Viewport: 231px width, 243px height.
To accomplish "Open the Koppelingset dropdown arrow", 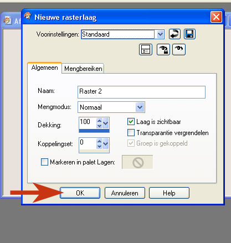I will 106,143.
